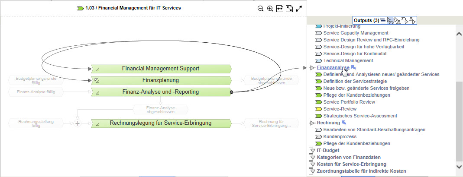
Task: Click the zoom in magnifier icon
Action: [270, 8]
